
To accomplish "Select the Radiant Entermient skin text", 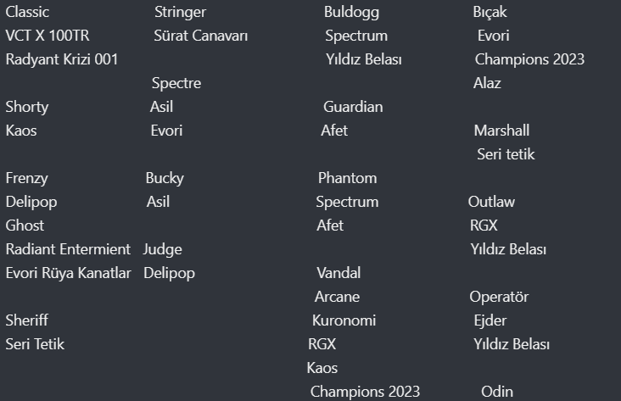I will coord(68,249).
